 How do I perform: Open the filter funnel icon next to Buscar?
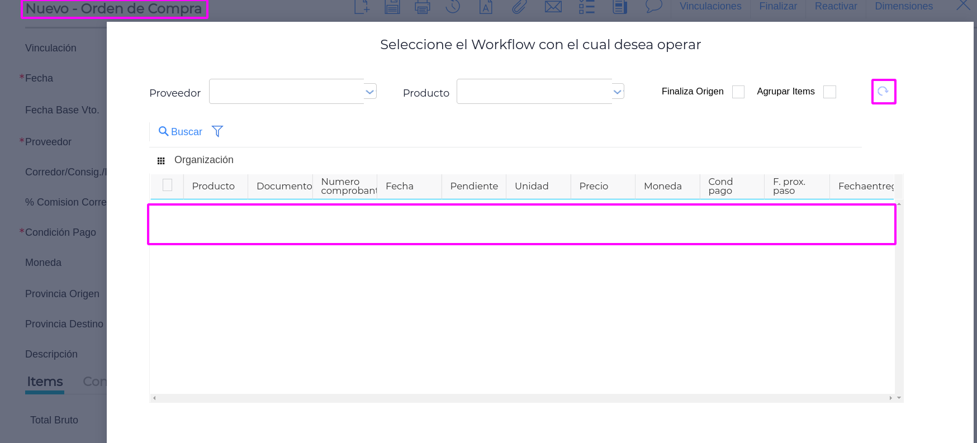[x=217, y=131]
